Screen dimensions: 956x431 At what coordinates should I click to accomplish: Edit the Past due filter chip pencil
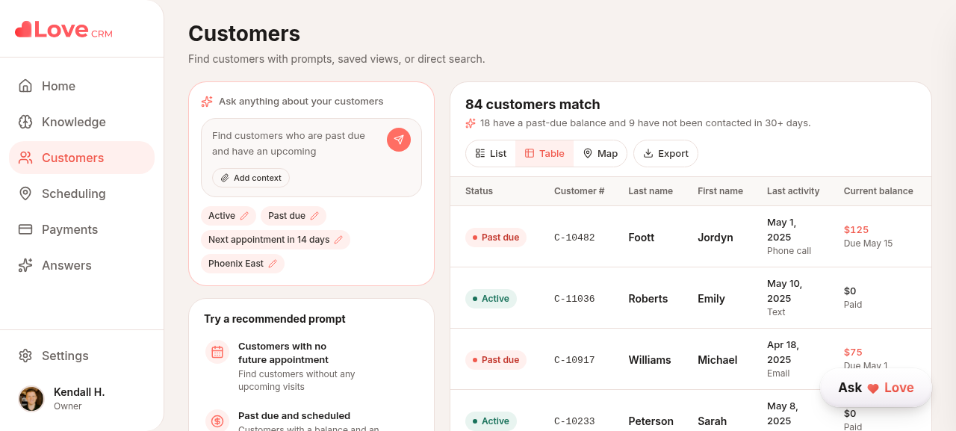click(x=314, y=216)
